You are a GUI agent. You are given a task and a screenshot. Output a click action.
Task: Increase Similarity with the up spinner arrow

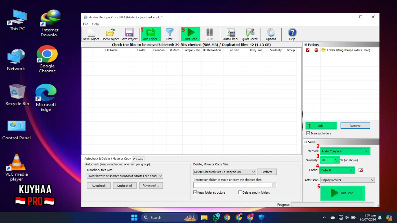[336, 159]
